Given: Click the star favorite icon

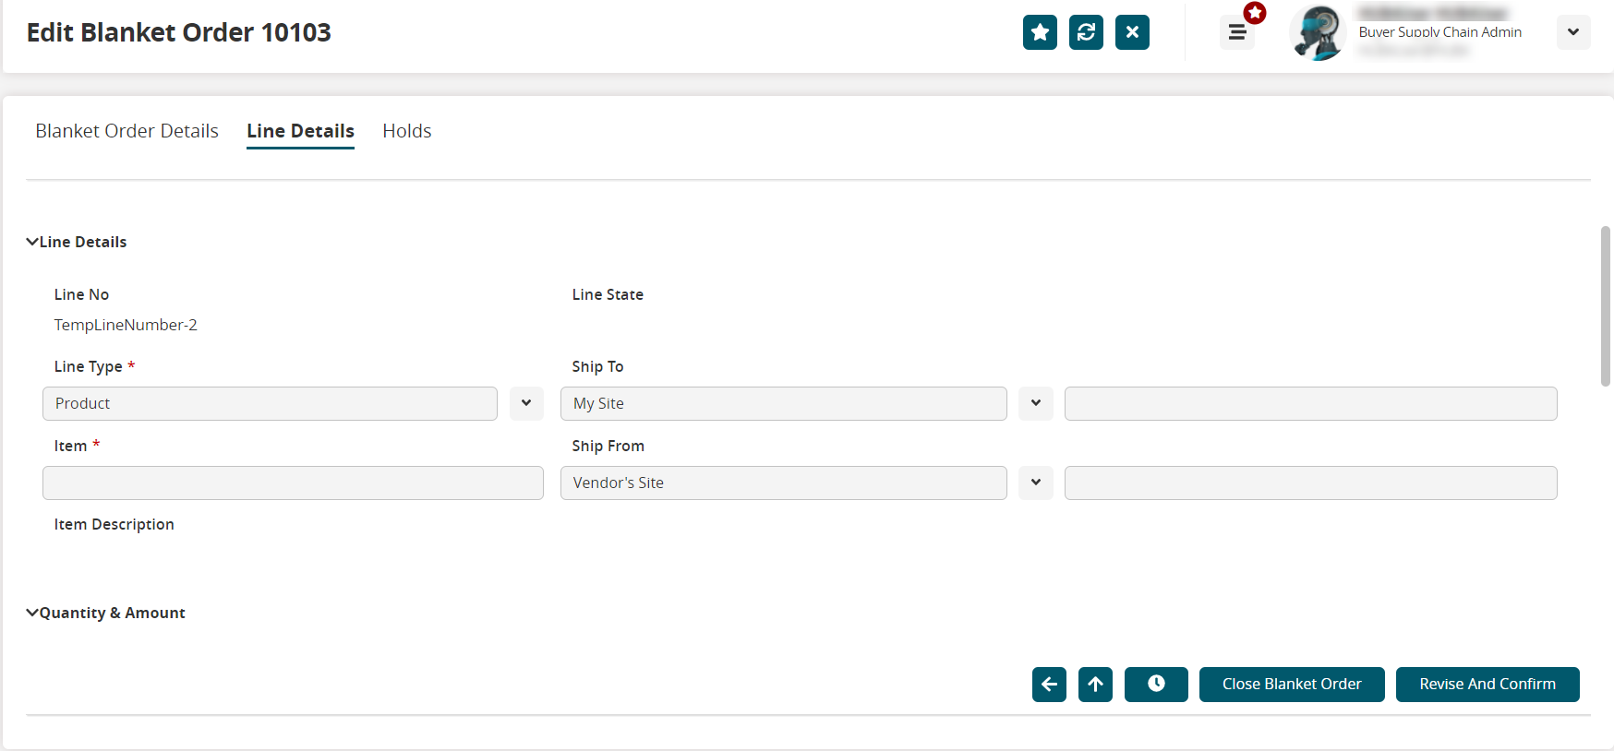Looking at the screenshot, I should pyautogui.click(x=1040, y=32).
